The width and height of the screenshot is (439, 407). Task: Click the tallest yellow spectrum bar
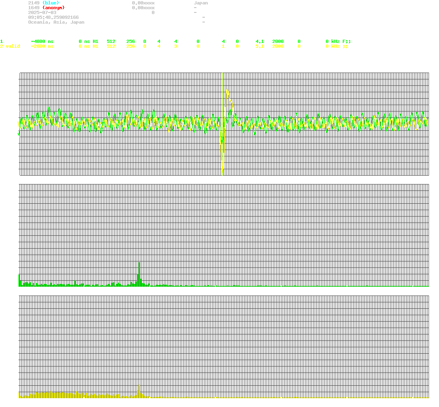click(139, 391)
